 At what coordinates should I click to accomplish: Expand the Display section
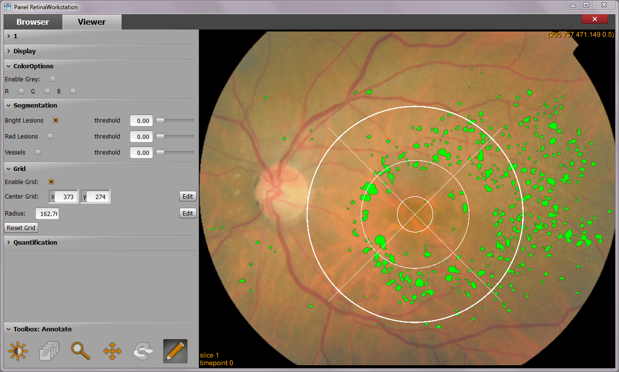pos(100,51)
